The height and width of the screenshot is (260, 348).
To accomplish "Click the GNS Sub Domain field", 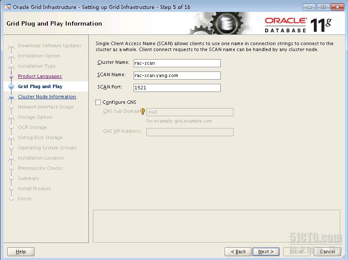I will click(x=190, y=112).
